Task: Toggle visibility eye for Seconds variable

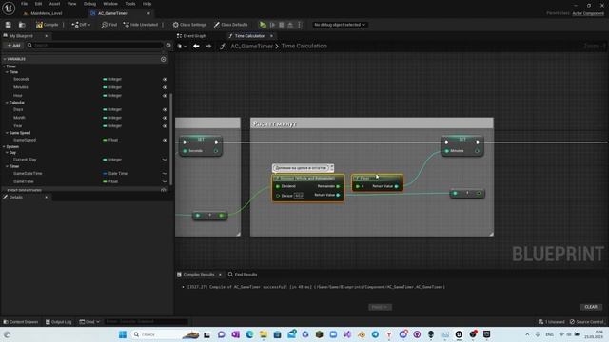Action: (165, 79)
